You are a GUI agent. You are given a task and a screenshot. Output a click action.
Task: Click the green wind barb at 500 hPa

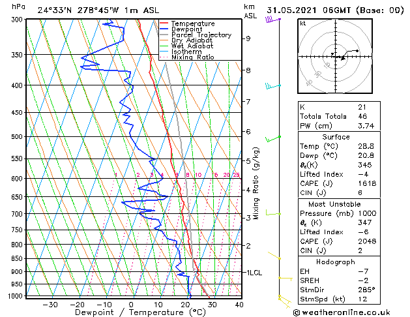tap(273, 139)
